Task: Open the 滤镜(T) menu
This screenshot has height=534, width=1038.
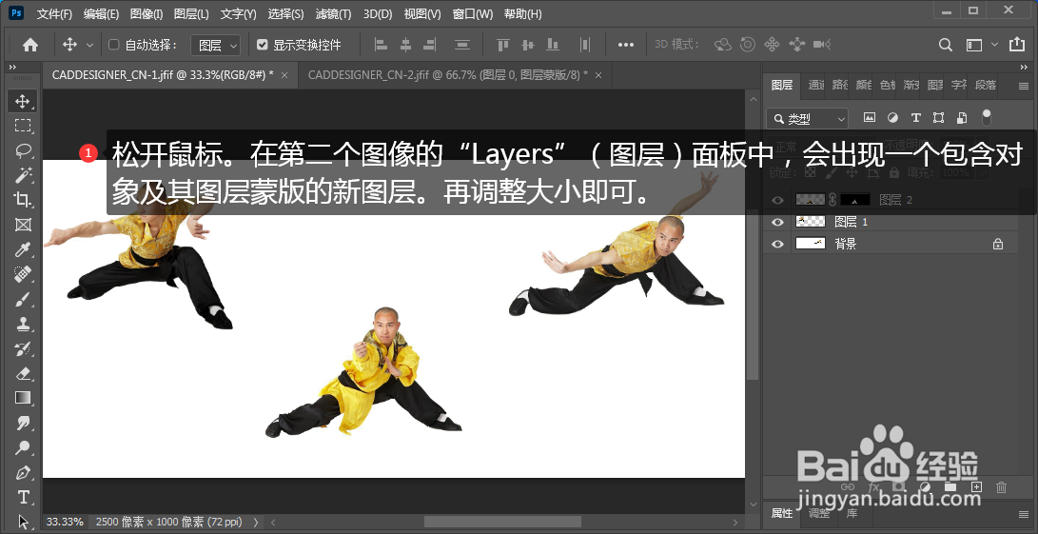Action: [333, 14]
